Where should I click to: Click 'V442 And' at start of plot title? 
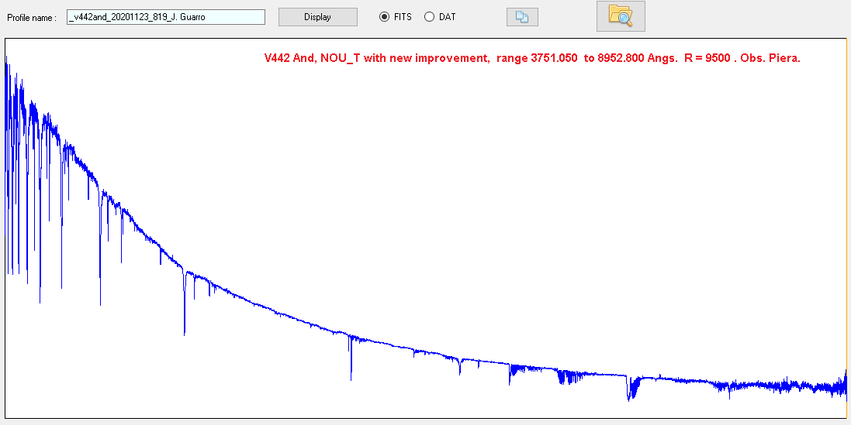click(x=287, y=58)
